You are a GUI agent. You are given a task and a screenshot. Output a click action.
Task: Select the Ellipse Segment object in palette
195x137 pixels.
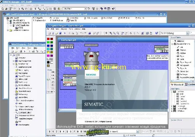[184, 62]
